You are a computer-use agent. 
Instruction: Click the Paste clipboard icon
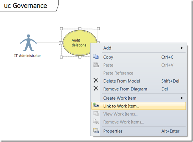96,65
